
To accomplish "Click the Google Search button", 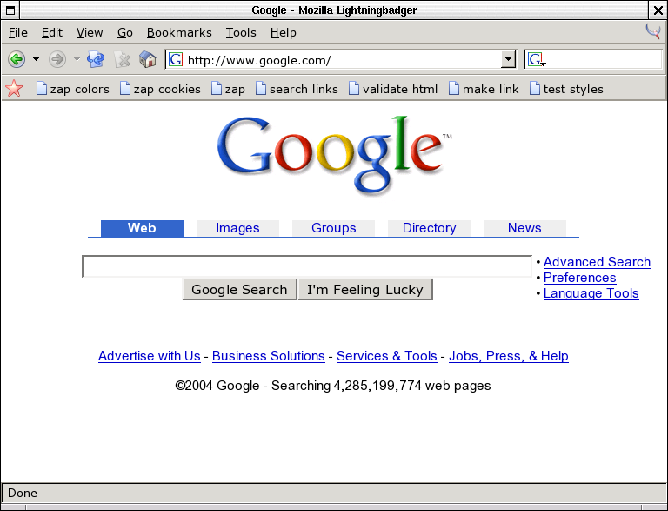I will pos(239,290).
